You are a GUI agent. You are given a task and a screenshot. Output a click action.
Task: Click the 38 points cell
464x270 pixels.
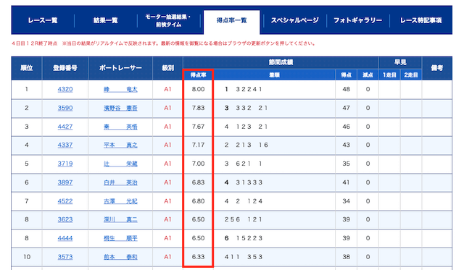[347, 257]
